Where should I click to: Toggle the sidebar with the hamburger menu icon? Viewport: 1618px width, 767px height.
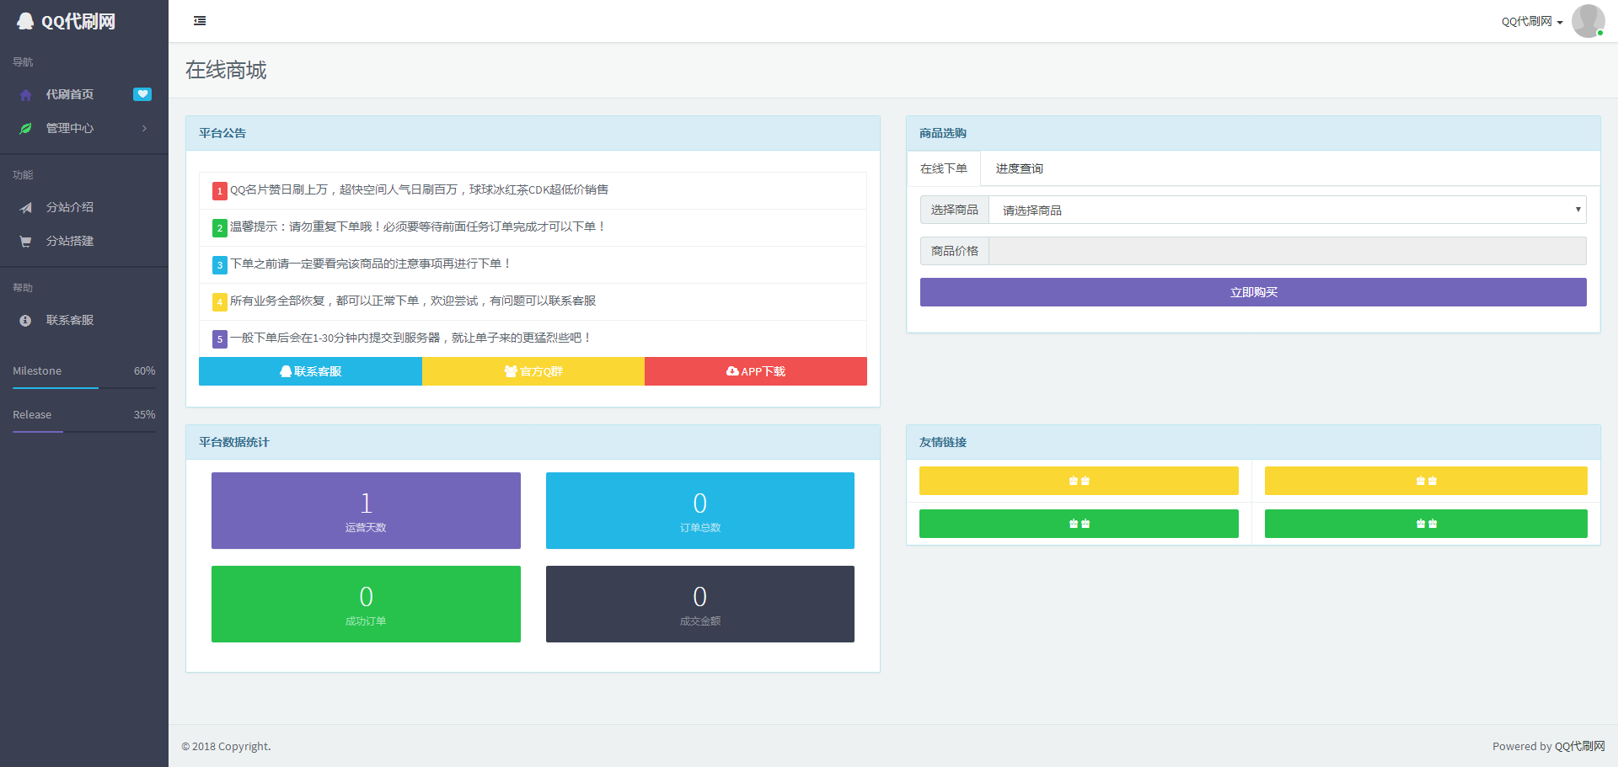click(x=200, y=21)
